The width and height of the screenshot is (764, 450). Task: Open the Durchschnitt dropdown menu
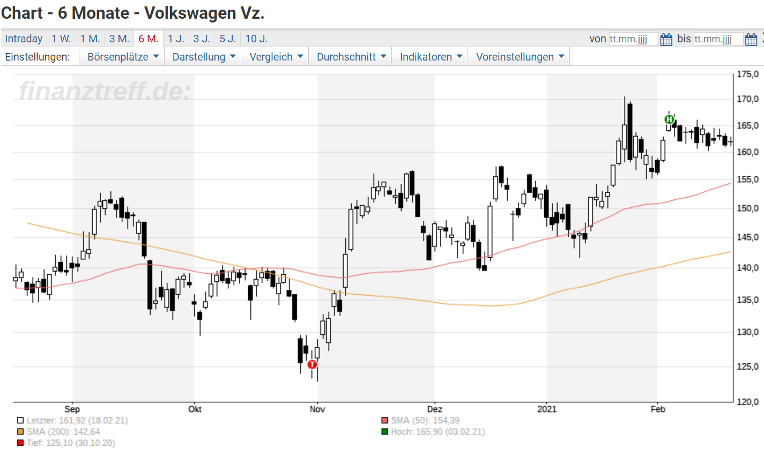pos(351,57)
